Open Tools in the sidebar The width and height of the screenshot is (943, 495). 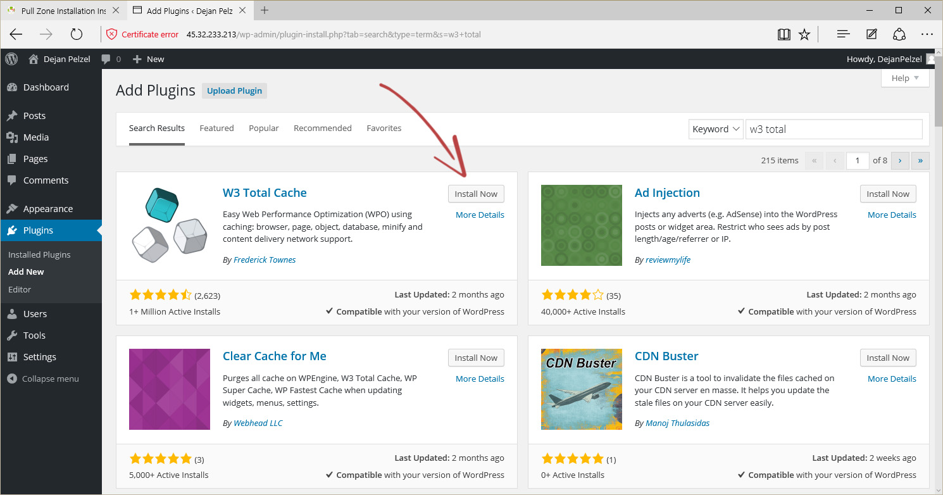click(51, 335)
